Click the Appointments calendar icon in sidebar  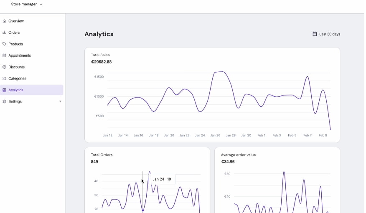click(4, 55)
